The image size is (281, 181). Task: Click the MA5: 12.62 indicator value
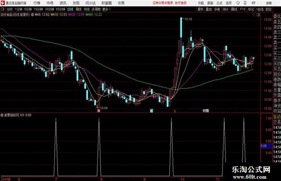tap(42, 15)
